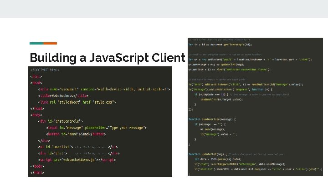The height and width of the screenshot is (184, 328).
Task: Click the HTML code screenshot on the left
Action: click(100, 121)
